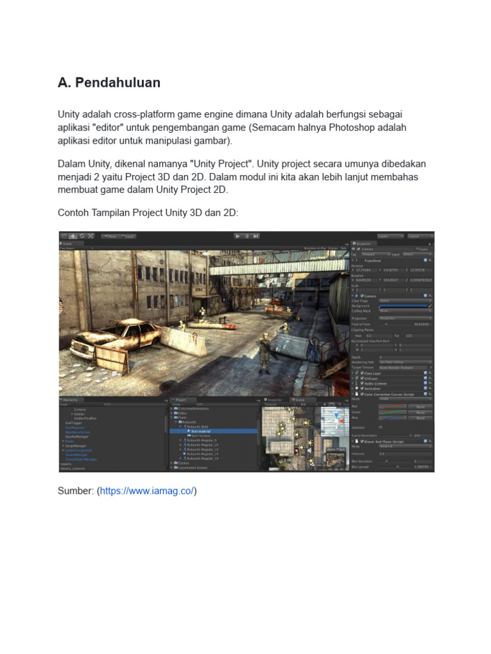This screenshot has width=491, height=654.
Task: Select the Inspector tab in right panel
Action: [x=364, y=243]
